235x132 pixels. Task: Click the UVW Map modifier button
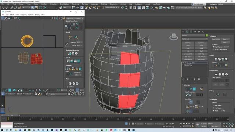click(x=201, y=54)
